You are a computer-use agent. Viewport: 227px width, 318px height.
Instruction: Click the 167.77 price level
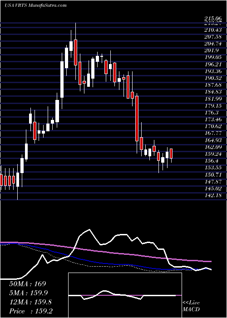[213, 134]
